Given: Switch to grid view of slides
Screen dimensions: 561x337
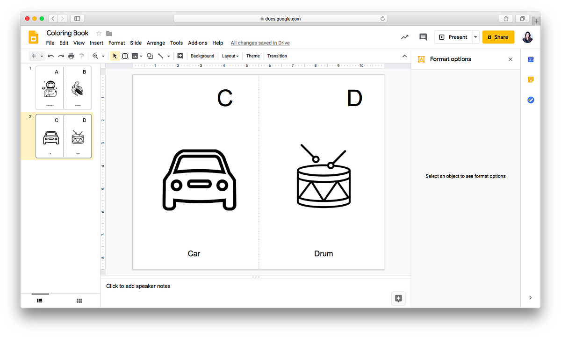Looking at the screenshot, I should click(79, 301).
